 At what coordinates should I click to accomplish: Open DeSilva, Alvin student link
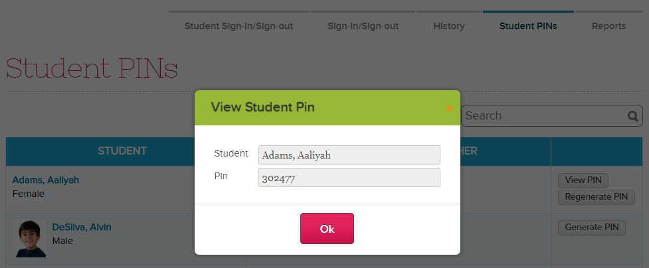pos(82,227)
